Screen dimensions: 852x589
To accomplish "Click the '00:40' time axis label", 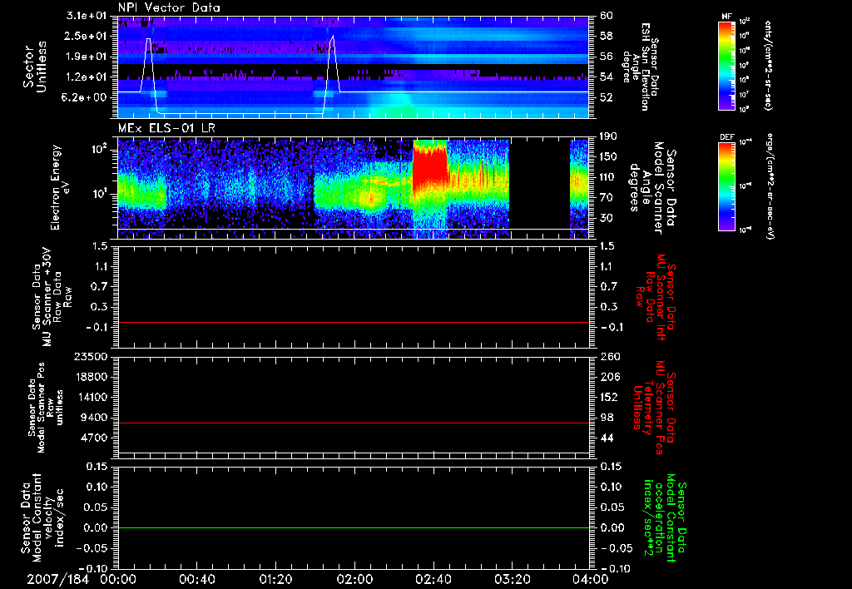I will click(x=196, y=579).
